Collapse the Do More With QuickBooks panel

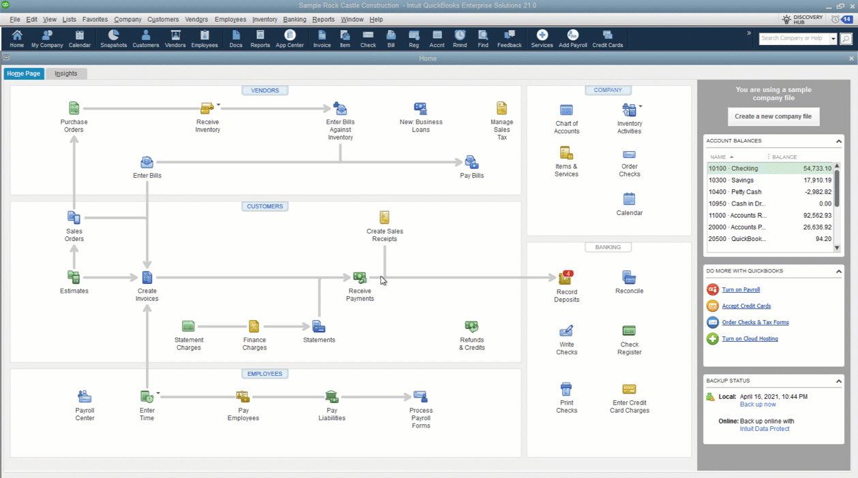(x=838, y=271)
